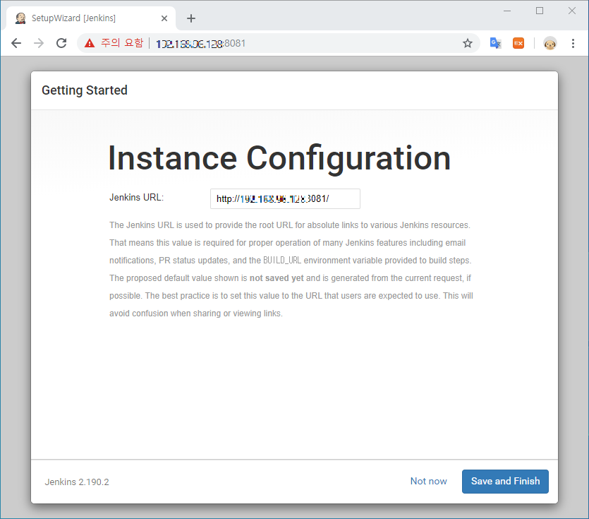Click the Jenkins favicon on the tab

pyautogui.click(x=20, y=18)
